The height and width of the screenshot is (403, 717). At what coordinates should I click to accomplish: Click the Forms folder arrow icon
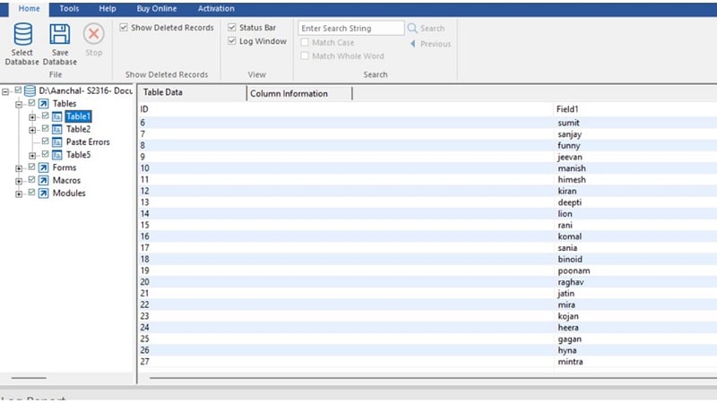[43, 167]
